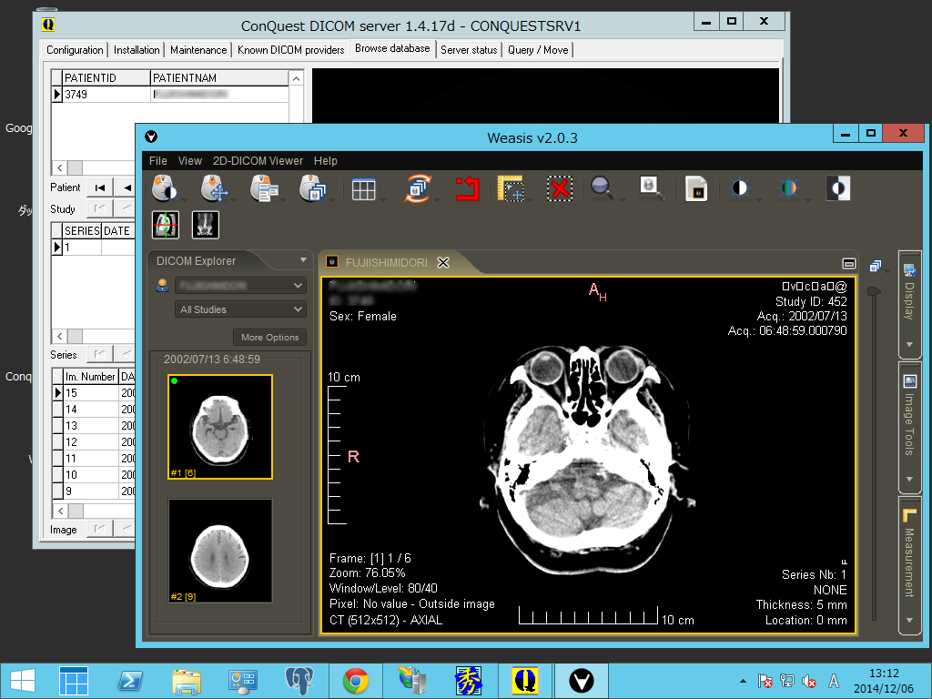
Task: Open the orthogonal MPR view icon
Action: tap(166, 225)
